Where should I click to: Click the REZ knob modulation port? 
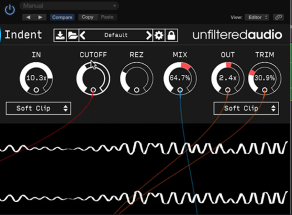coord(136,90)
